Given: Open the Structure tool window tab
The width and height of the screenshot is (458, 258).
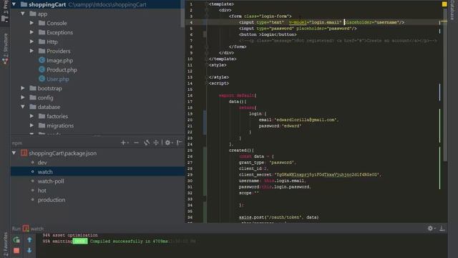Looking at the screenshot, I should pos(5,48).
